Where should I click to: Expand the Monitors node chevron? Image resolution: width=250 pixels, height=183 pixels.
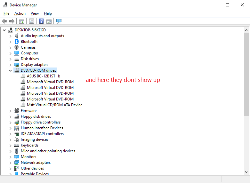(x=10, y=157)
